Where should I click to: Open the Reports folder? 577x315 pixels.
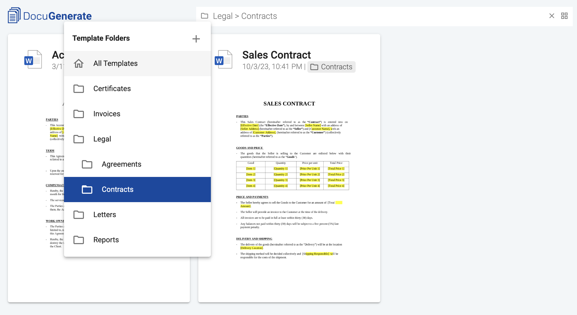(137, 240)
